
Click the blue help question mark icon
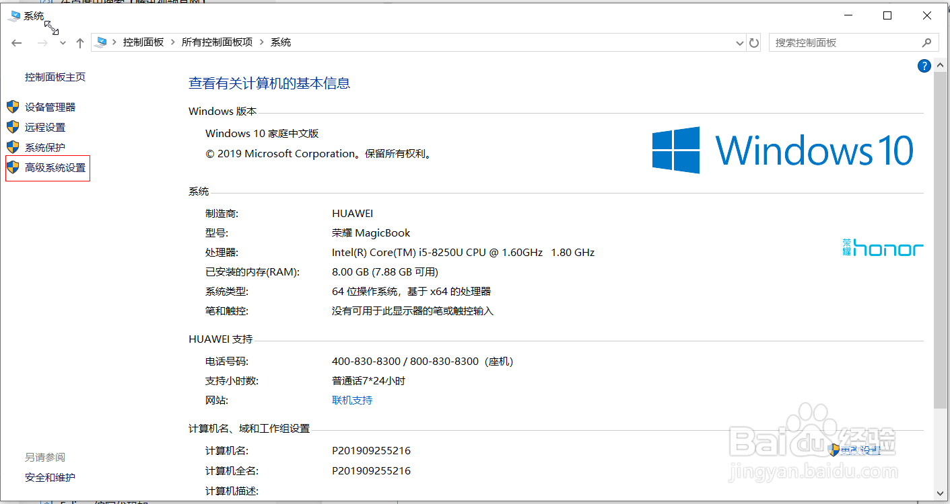924,66
